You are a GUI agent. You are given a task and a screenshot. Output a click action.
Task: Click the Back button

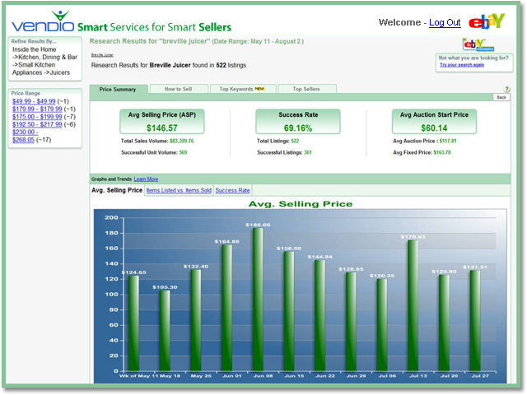pos(501,97)
